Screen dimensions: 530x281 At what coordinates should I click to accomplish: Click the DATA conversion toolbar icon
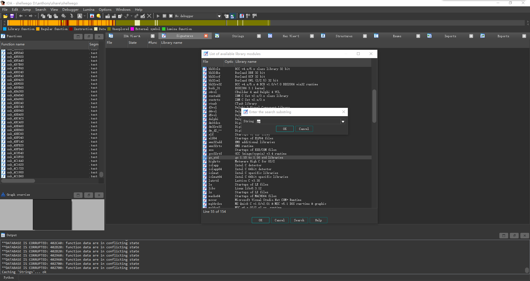[114, 16]
